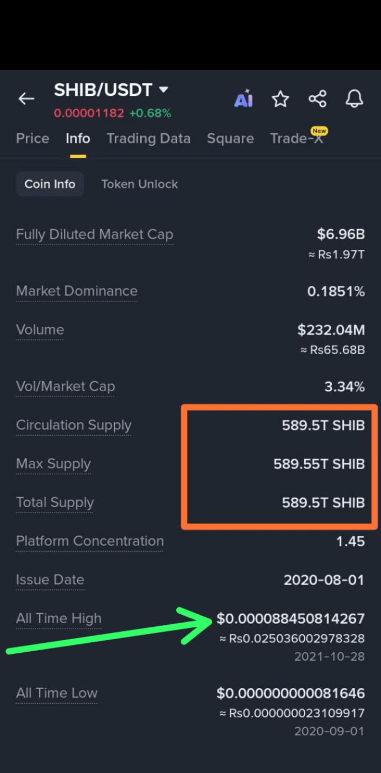Switch to Token Unlock section
The image size is (381, 773).
139,184
